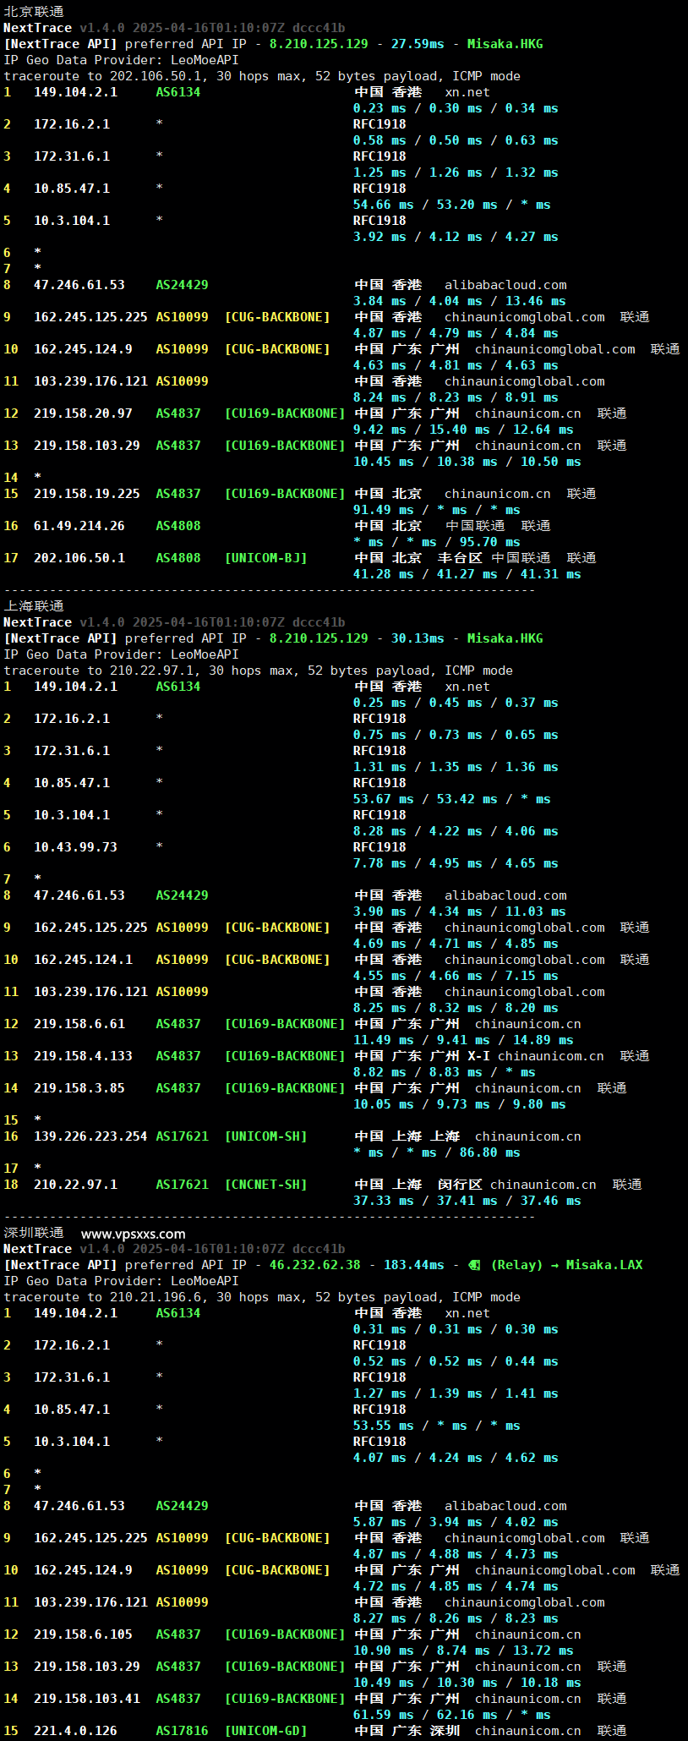The height and width of the screenshot is (1741, 688).
Task: Click the district name "闵行区"
Action: 460,1185
